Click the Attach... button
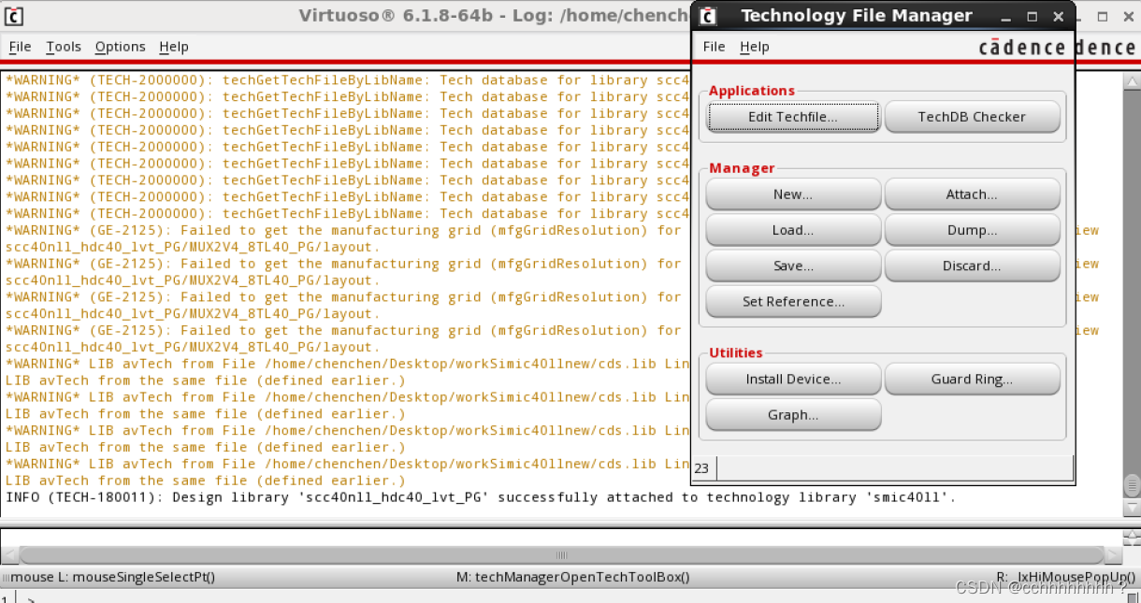 [972, 194]
